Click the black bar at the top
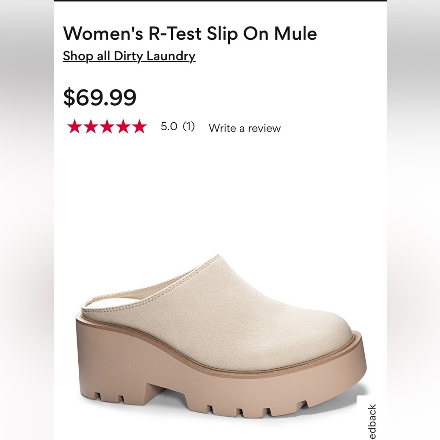Screen dimensions: 440x440 220,3
